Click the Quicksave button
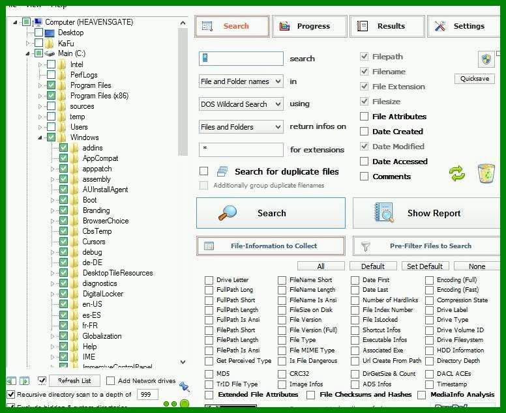 click(x=475, y=79)
